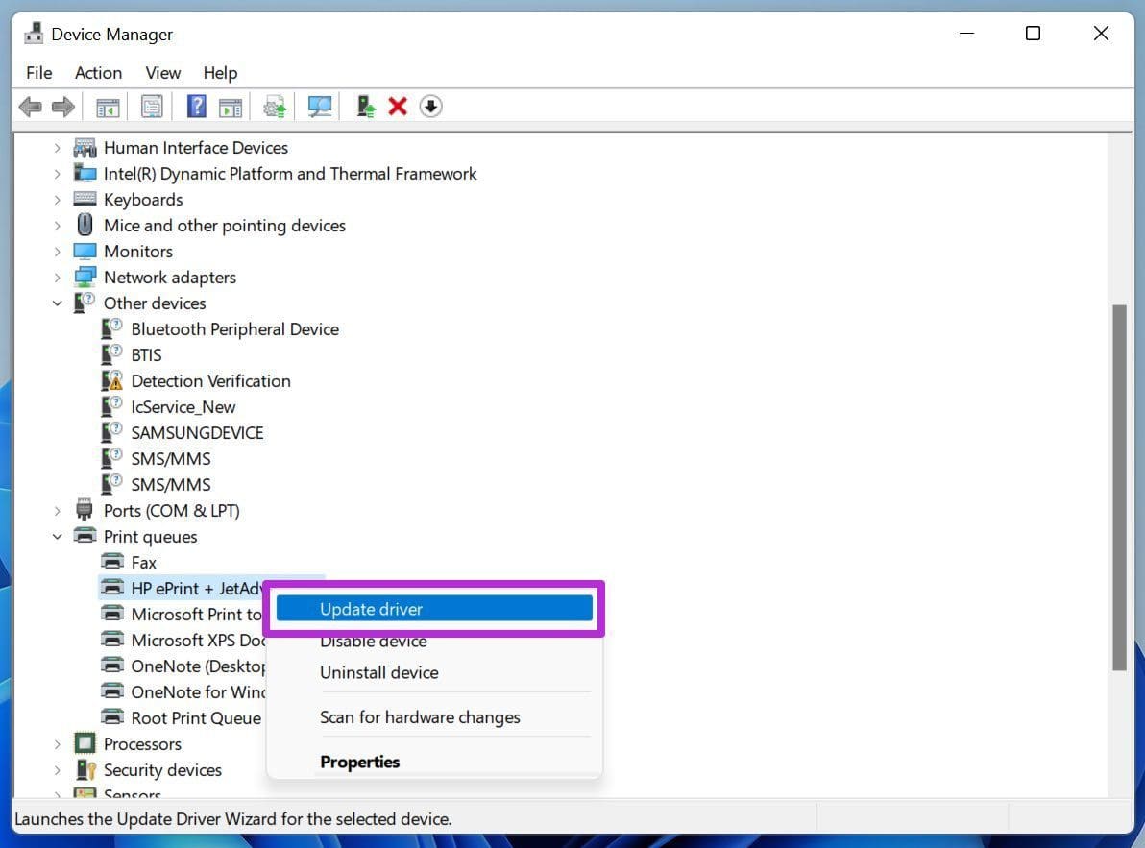Expand the Security devices node
This screenshot has width=1145, height=848.
tap(57, 770)
